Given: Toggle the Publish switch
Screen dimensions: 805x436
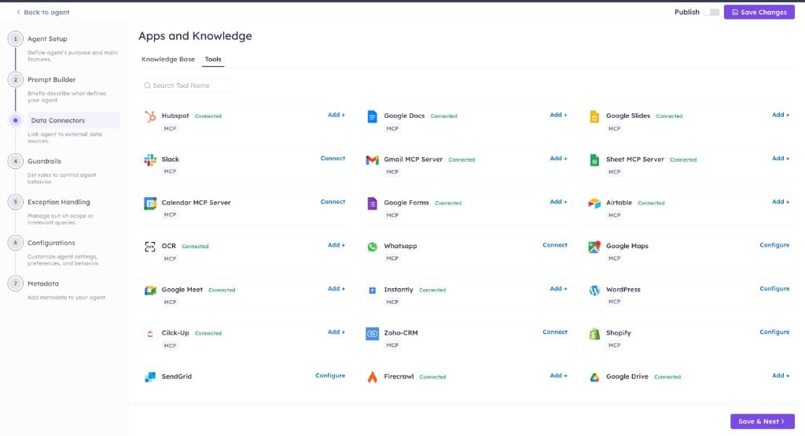Looking at the screenshot, I should [x=711, y=12].
